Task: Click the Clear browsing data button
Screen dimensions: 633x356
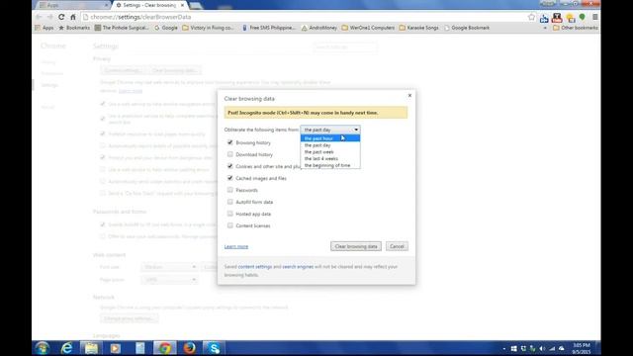Action: click(356, 246)
